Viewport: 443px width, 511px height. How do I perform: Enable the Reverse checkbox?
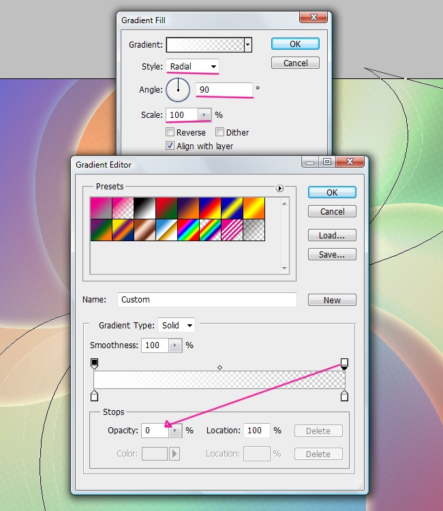pyautogui.click(x=170, y=132)
